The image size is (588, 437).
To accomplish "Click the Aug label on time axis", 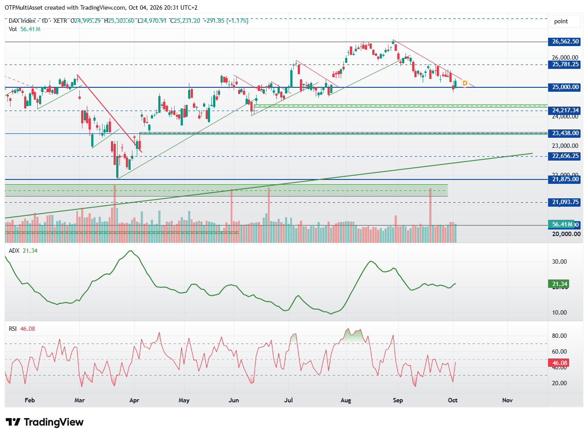I will point(346,400).
